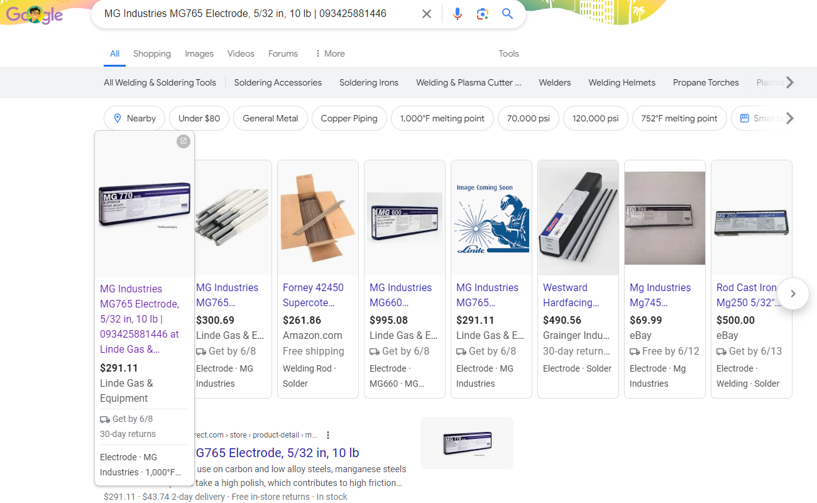Select Soldering Accessories category

tap(278, 82)
